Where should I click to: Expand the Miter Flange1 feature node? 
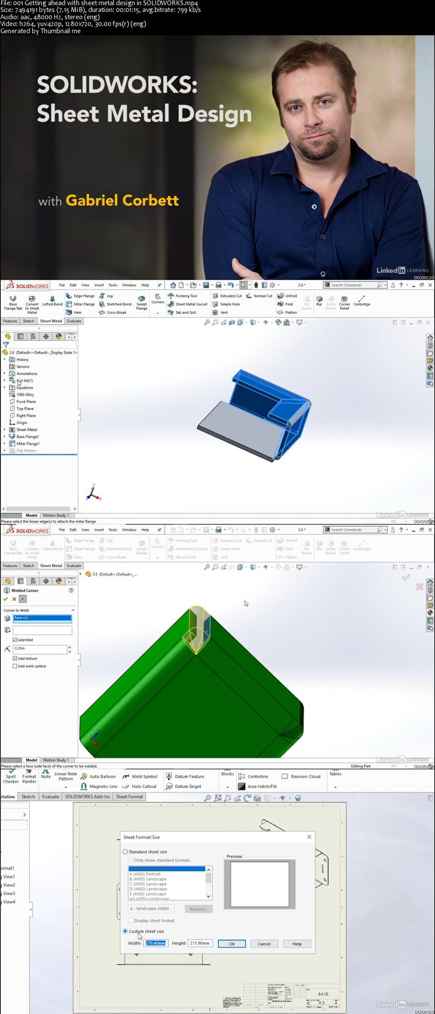pyautogui.click(x=4, y=444)
